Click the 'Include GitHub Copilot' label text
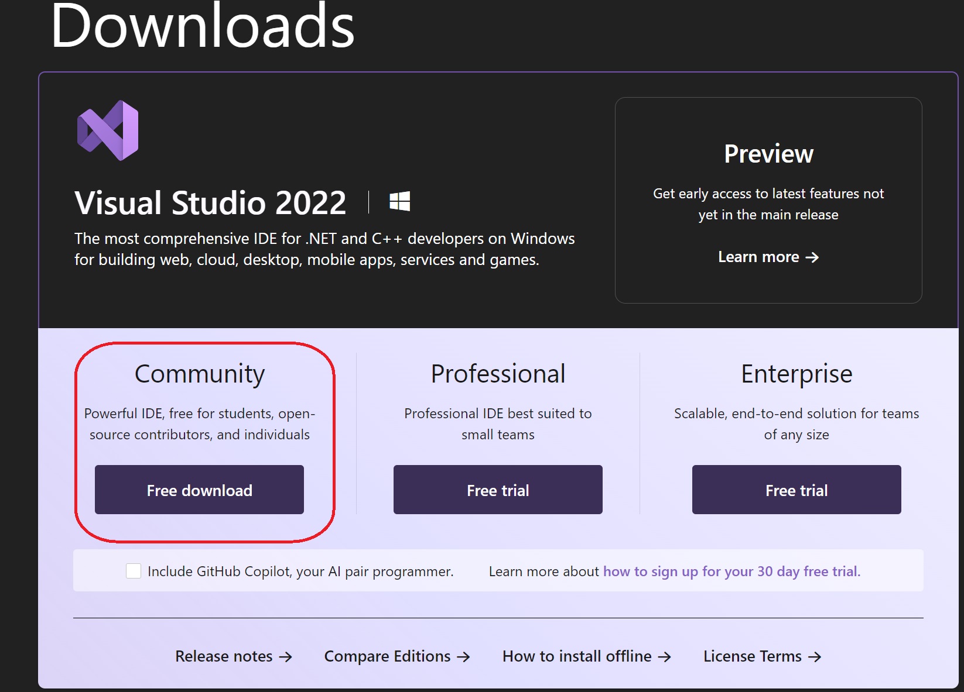Viewport: 964px width, 692px height. (x=300, y=571)
